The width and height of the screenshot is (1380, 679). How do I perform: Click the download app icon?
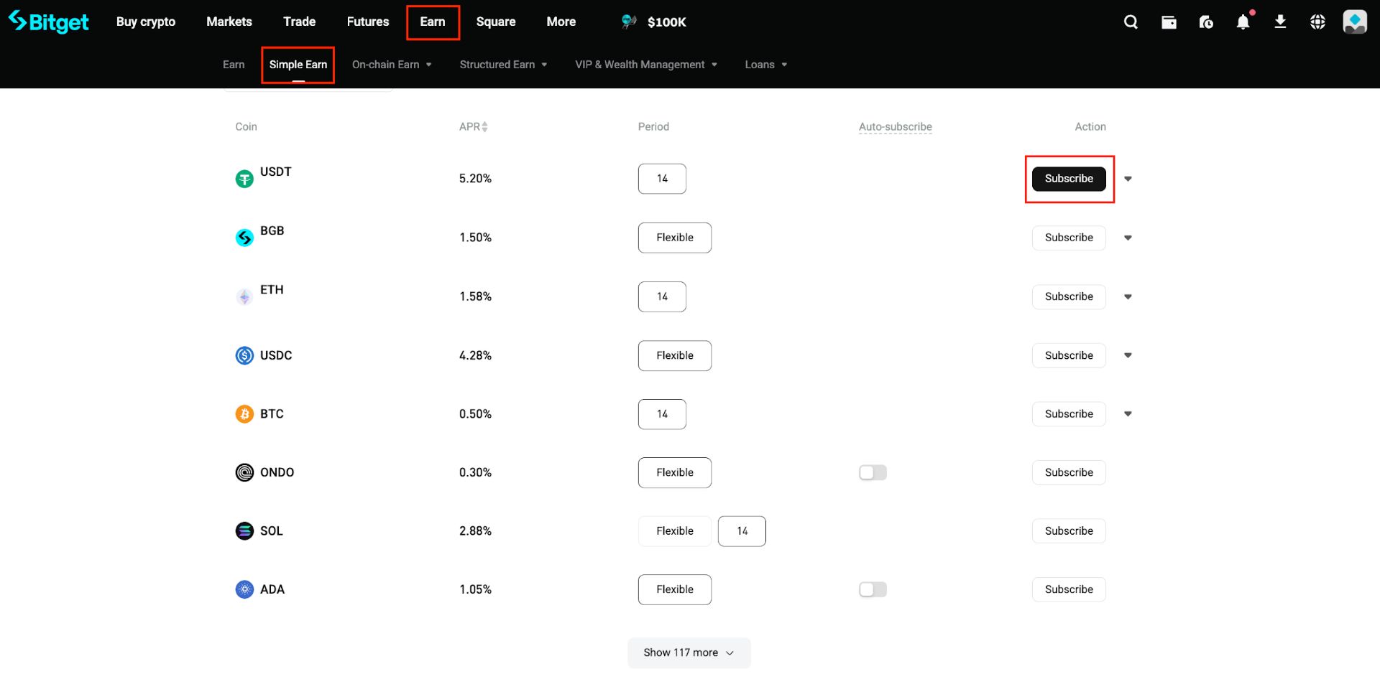1280,22
